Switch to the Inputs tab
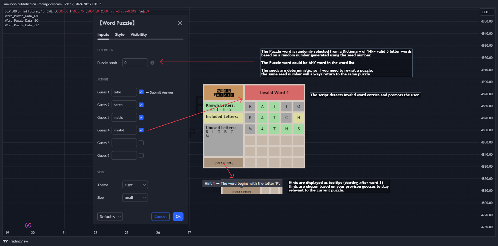 103,34
